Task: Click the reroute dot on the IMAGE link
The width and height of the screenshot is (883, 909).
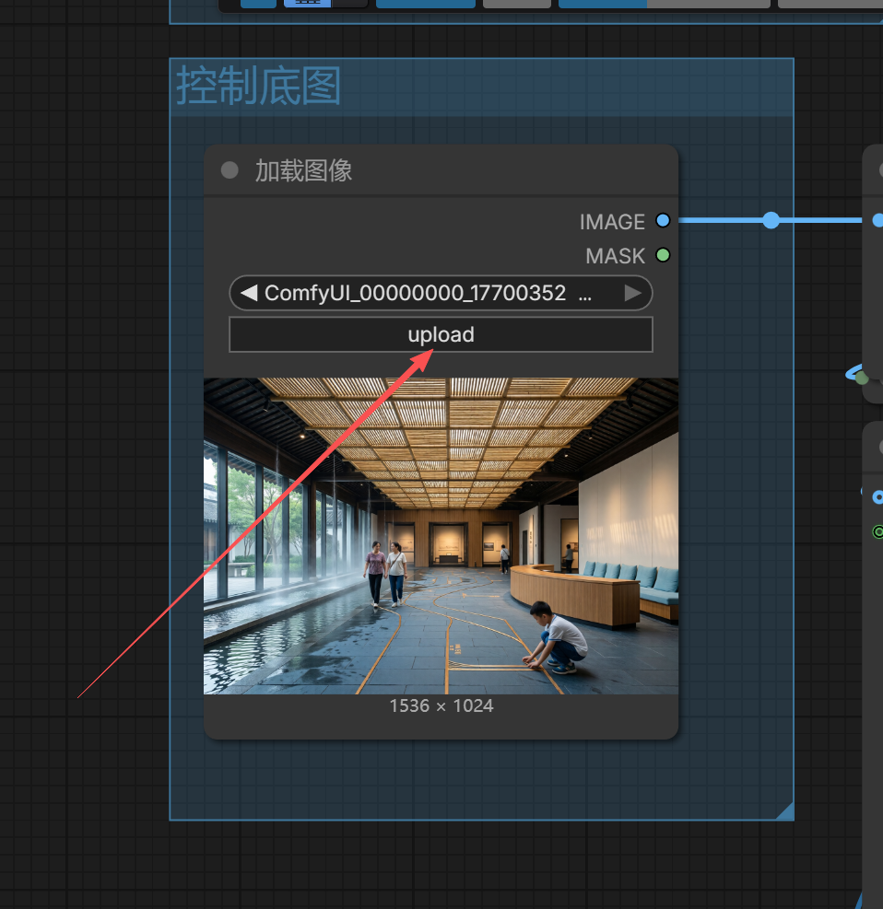Action: pos(771,220)
